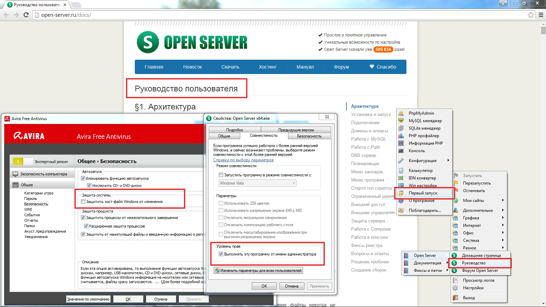Toggle run as administrator checkbox
The width and height of the screenshot is (546, 307).
pyautogui.click(x=221, y=254)
